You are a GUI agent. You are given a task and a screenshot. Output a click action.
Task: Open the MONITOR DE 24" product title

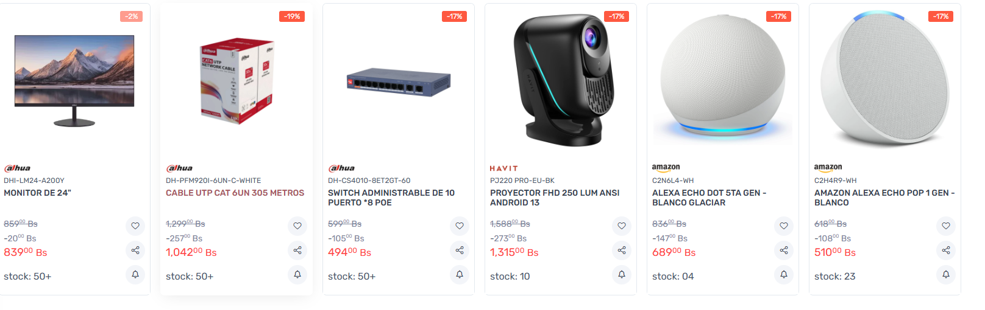(38, 193)
